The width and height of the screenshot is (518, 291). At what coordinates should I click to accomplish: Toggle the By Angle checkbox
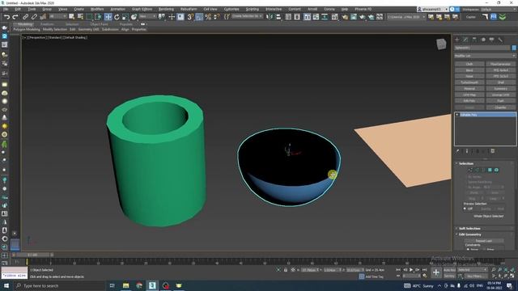coord(465,187)
